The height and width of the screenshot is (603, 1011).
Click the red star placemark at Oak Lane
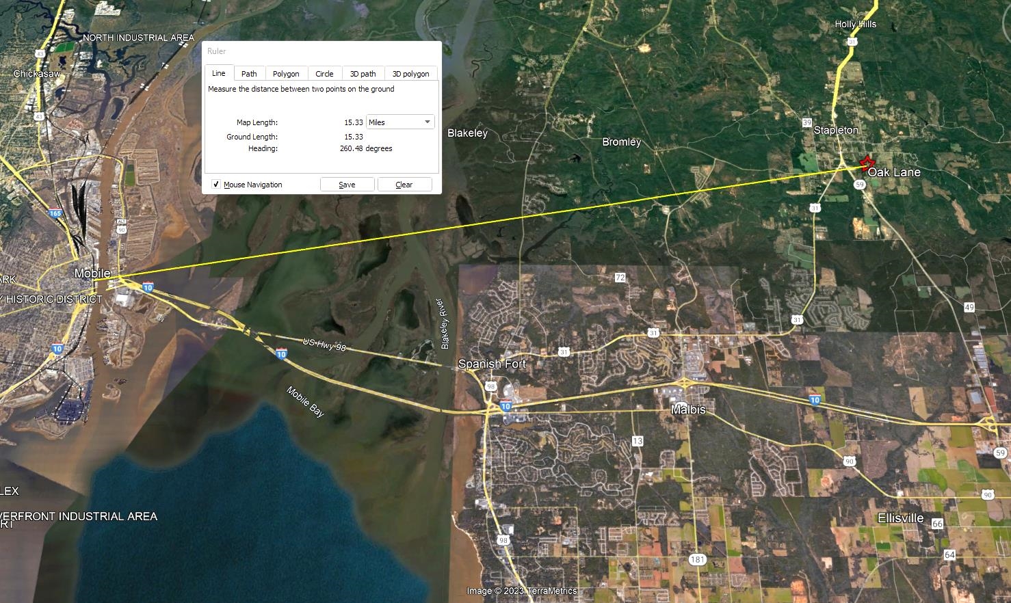pos(867,163)
